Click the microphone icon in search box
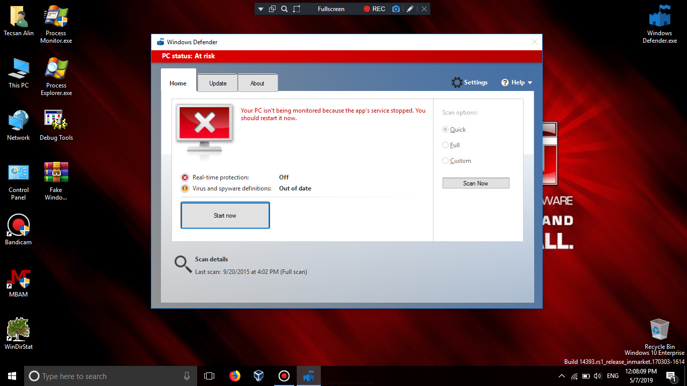This screenshot has width=687, height=386. point(187,376)
